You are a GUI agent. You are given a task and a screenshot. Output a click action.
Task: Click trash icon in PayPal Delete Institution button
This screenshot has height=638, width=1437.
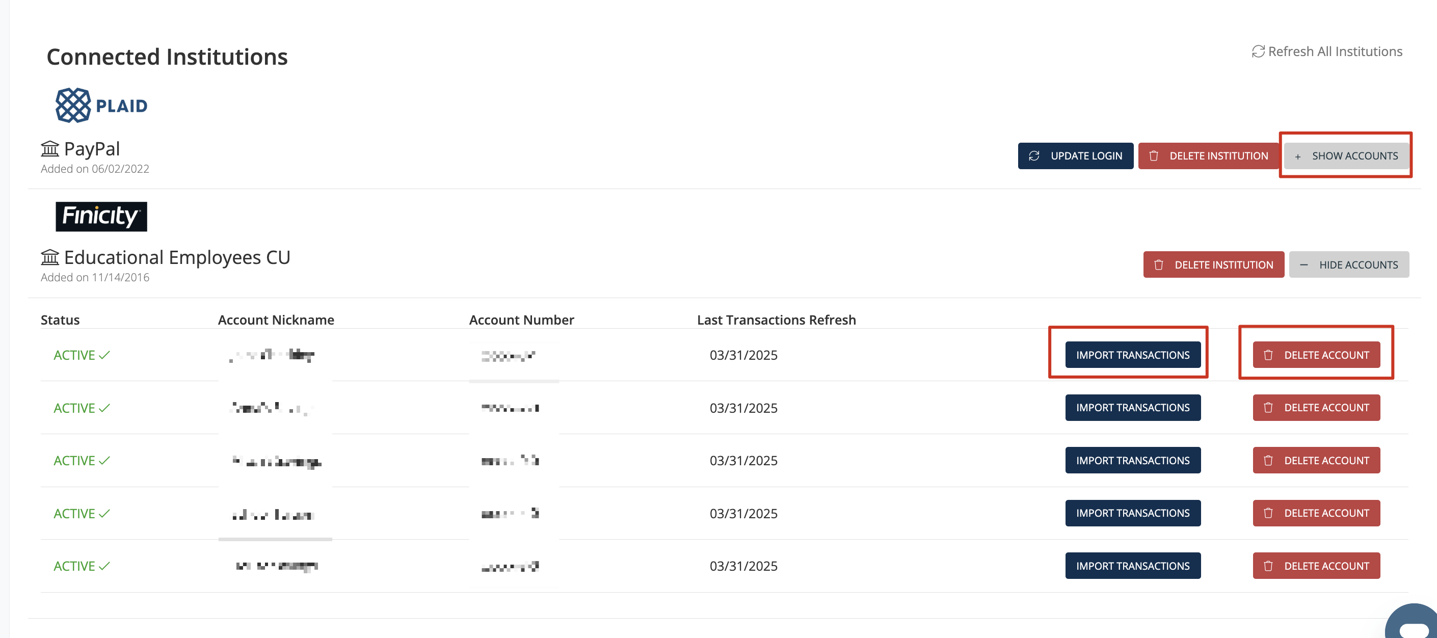click(1154, 156)
